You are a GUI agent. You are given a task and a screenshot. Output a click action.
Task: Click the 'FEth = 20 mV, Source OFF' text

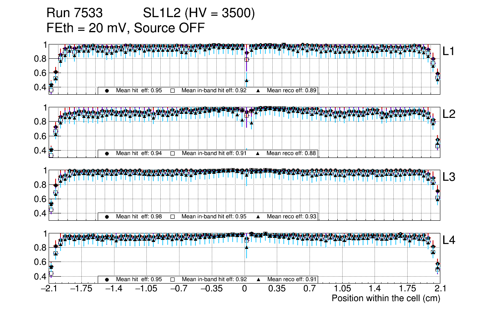(x=125, y=28)
